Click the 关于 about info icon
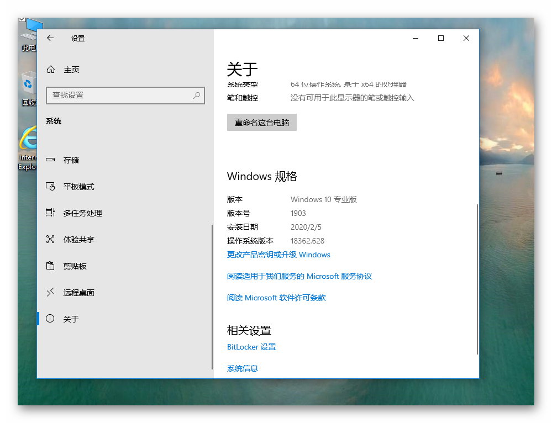 point(50,319)
